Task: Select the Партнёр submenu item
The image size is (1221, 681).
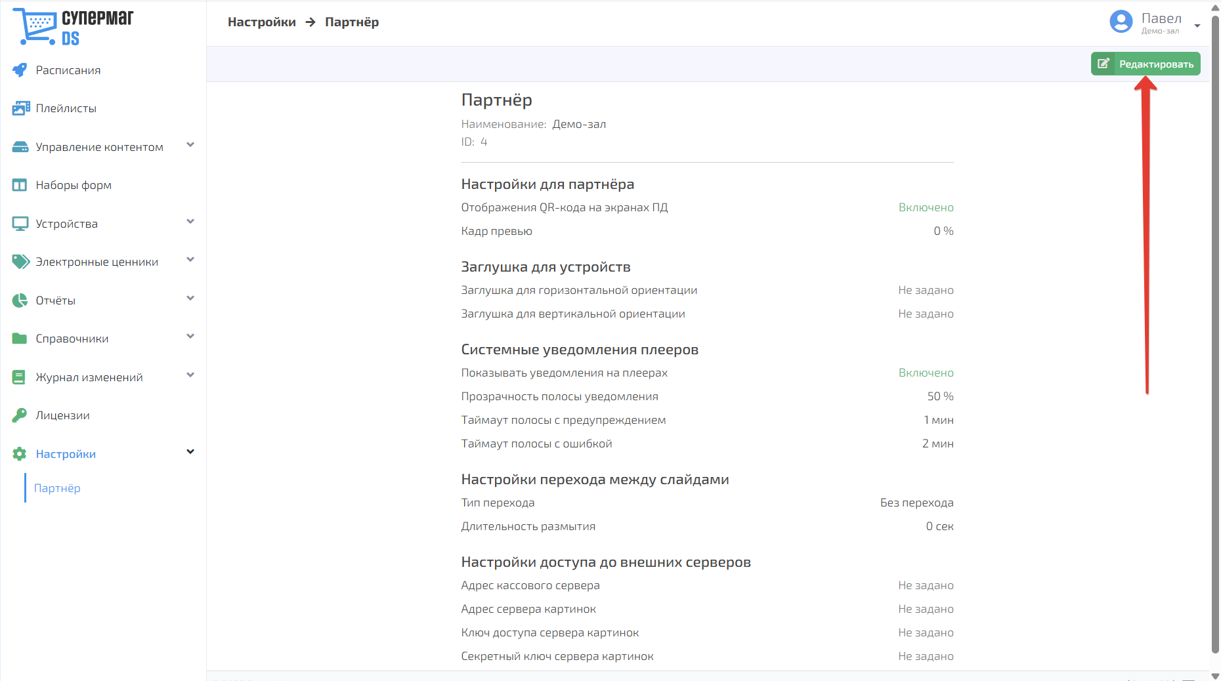Action: pos(57,488)
